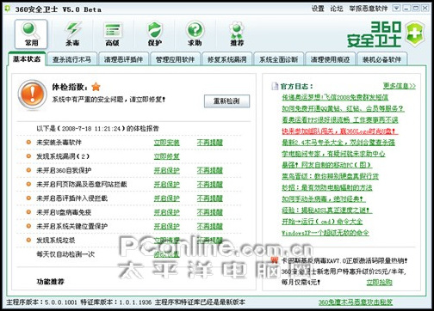The image size is (434, 311).
Task: Open the 最有效防电脑辐射的方法 link
Action: point(327,187)
